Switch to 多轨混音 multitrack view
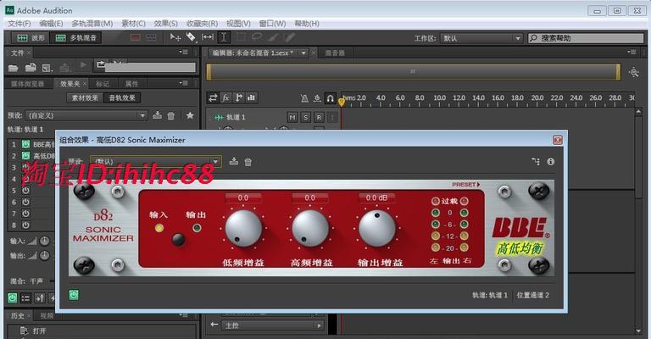This screenshot has width=651, height=339. click(75, 38)
